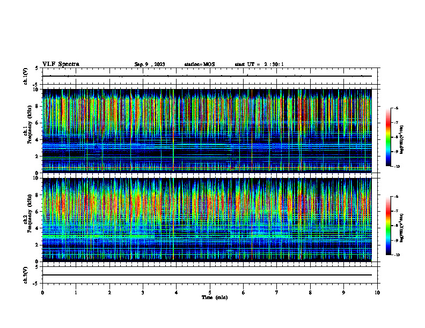Click the ch.1 spectrogram color scale bar
This screenshot has width=425, height=328.
click(388, 137)
